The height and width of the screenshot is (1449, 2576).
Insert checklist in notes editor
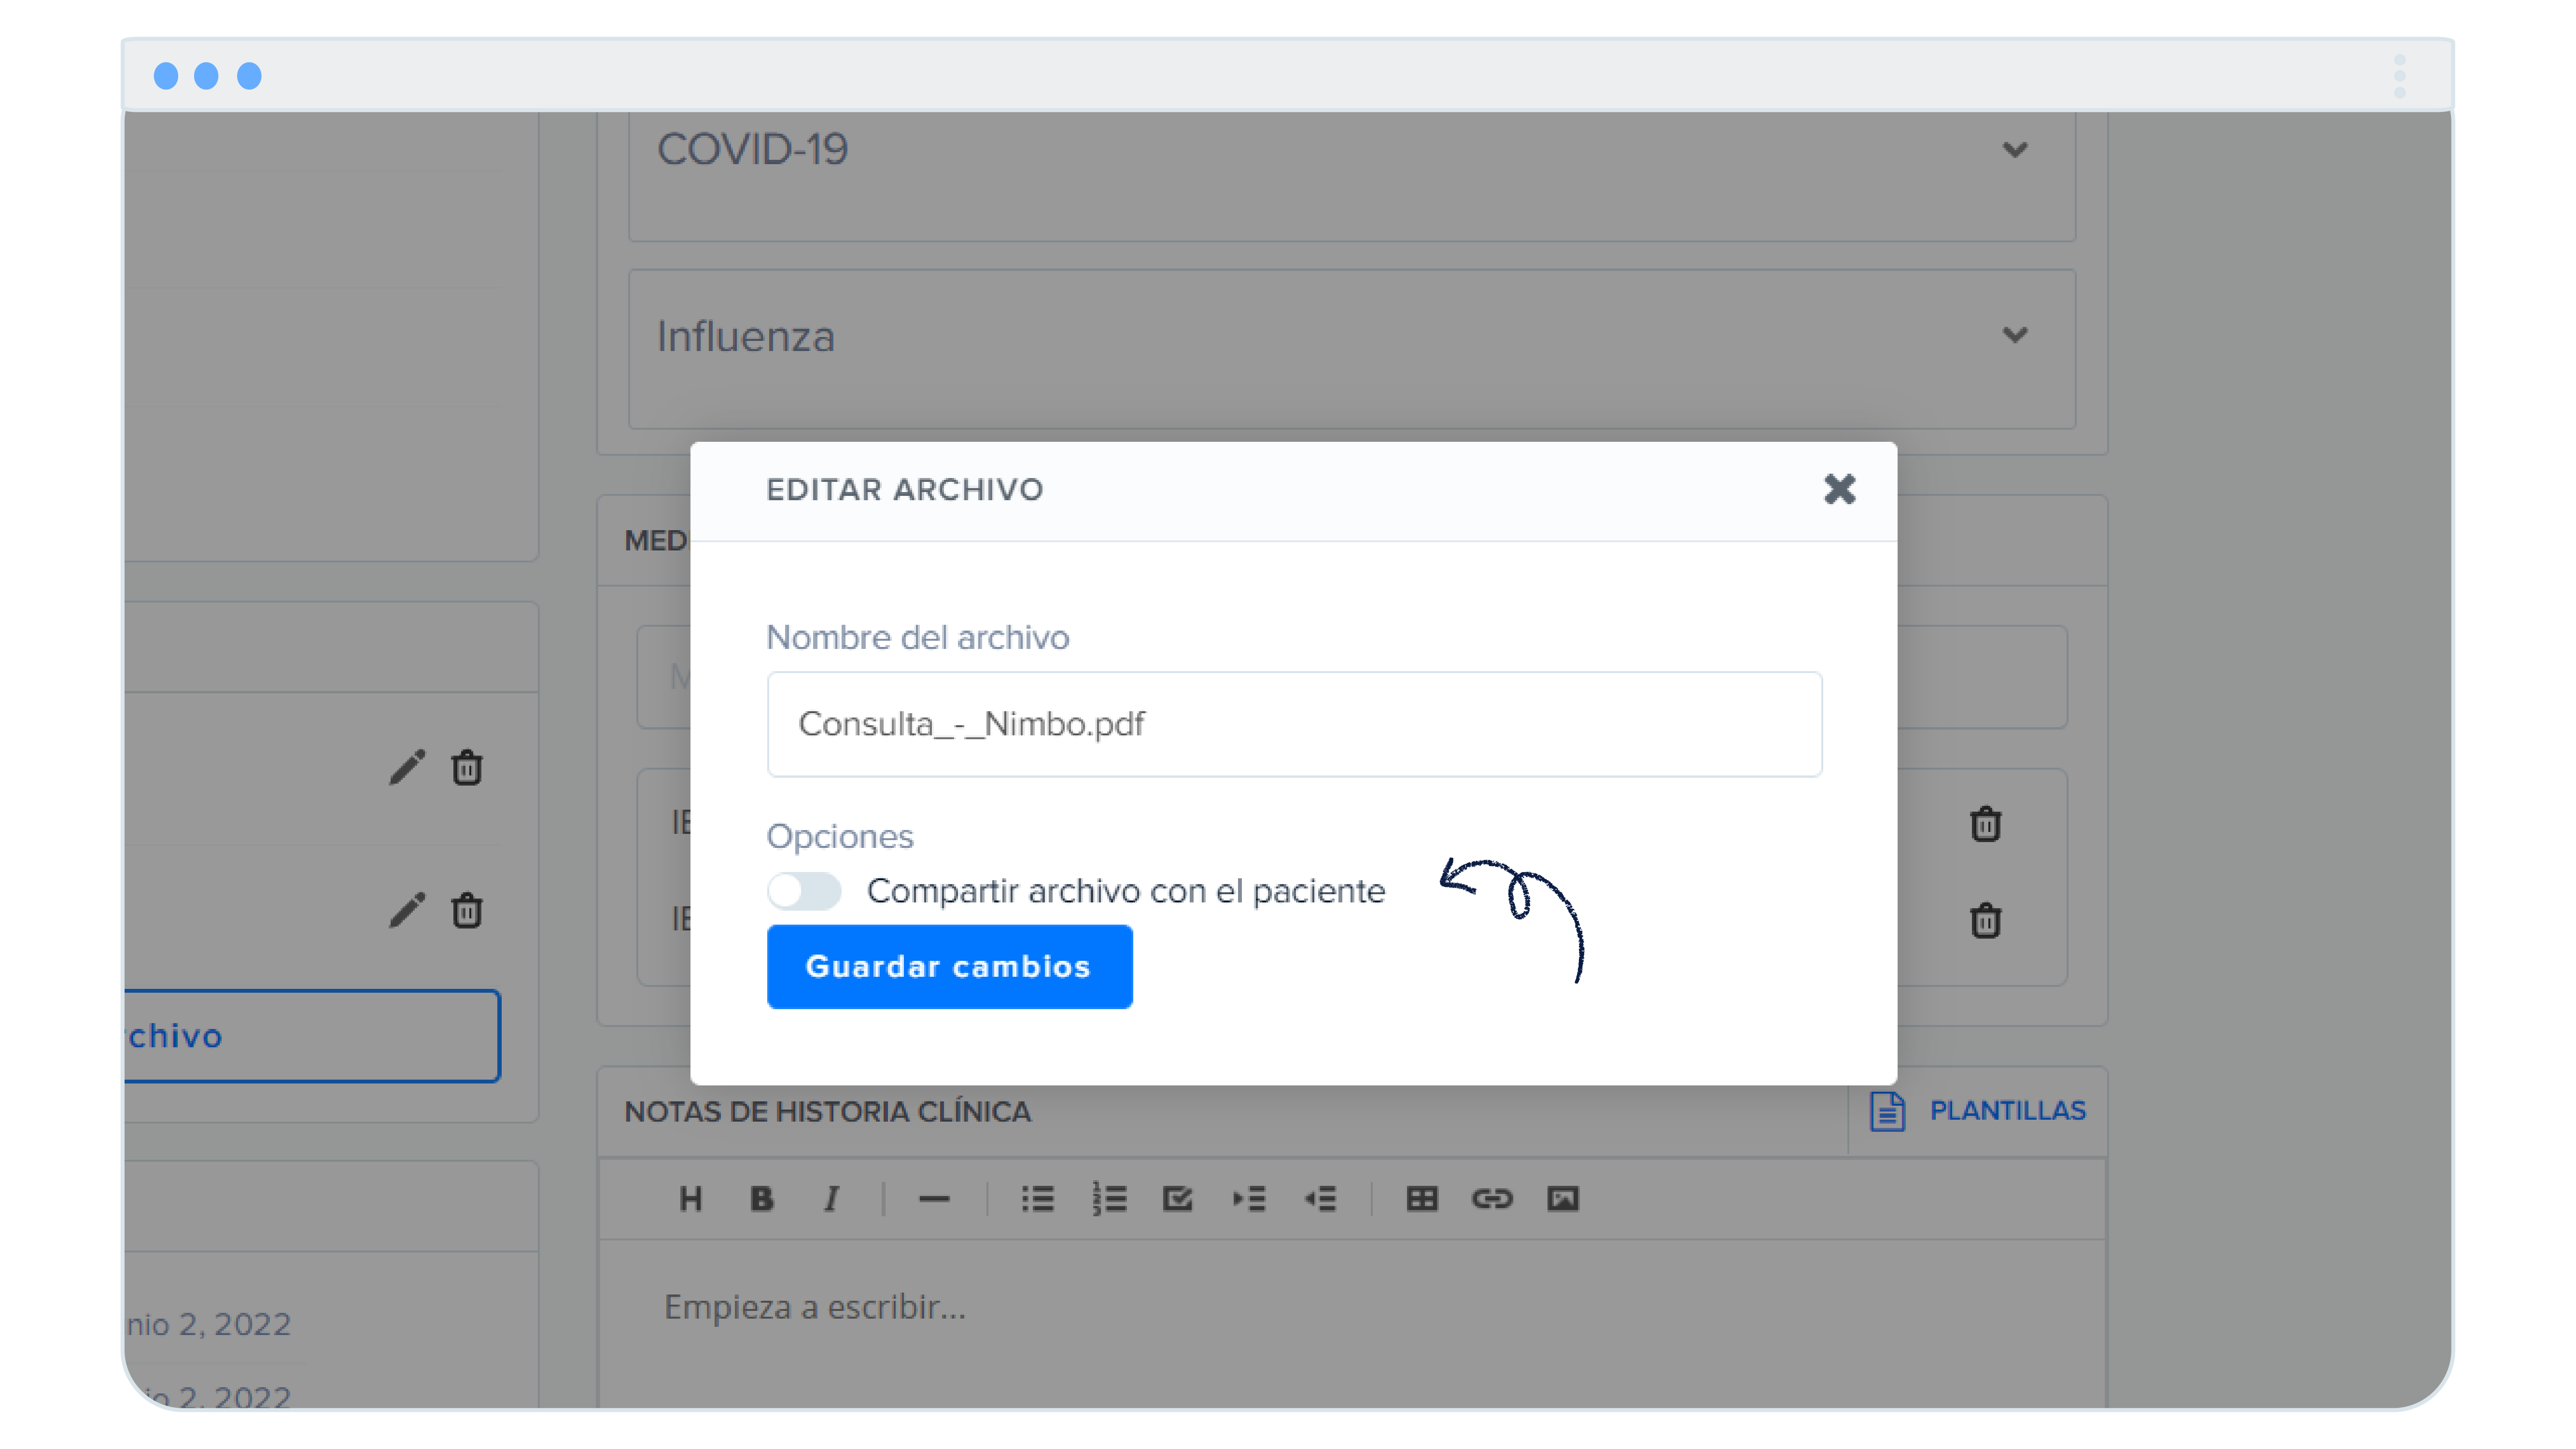pyautogui.click(x=1178, y=1198)
